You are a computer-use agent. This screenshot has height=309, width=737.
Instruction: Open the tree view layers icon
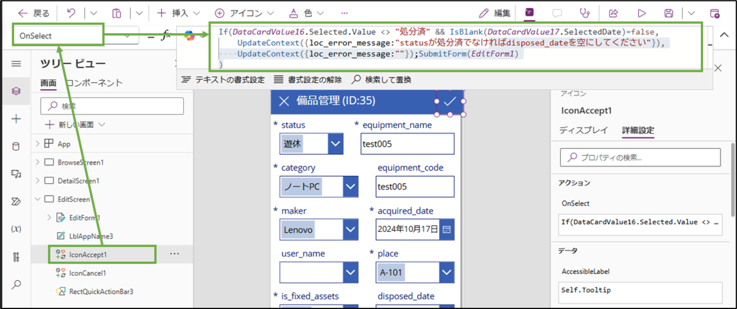(16, 91)
